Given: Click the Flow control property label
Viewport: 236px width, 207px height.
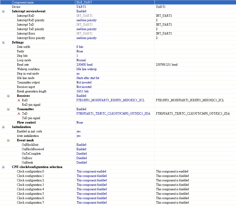Looking at the screenshot, I should pyautogui.click(x=26, y=122).
